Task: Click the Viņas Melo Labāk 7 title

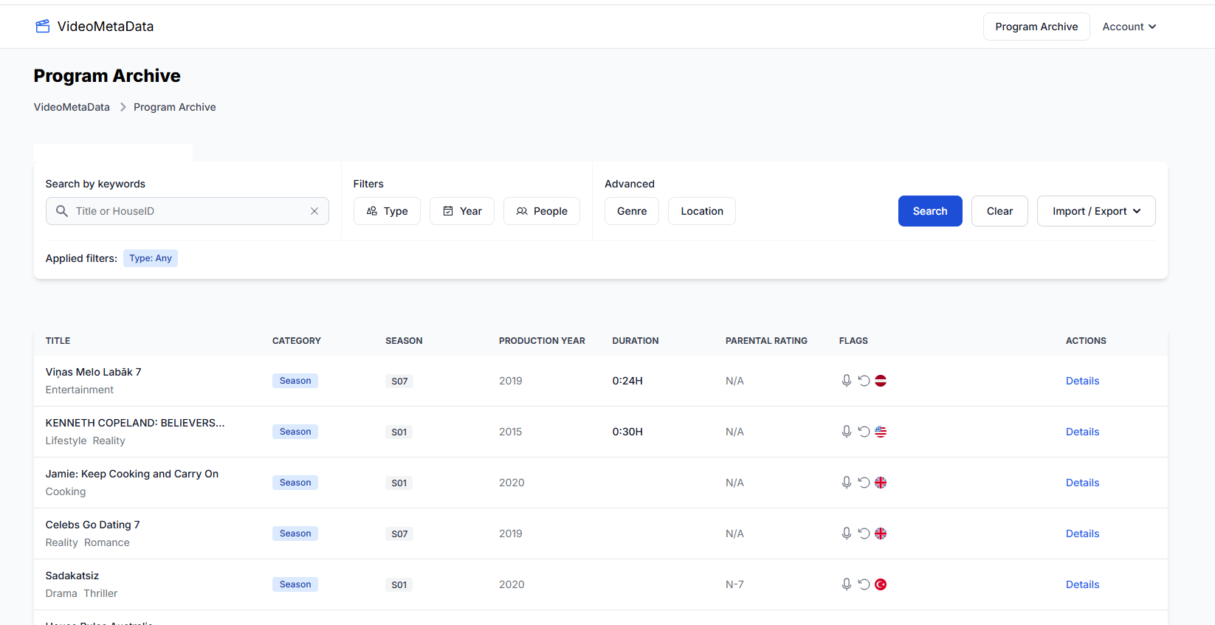Action: coord(93,372)
